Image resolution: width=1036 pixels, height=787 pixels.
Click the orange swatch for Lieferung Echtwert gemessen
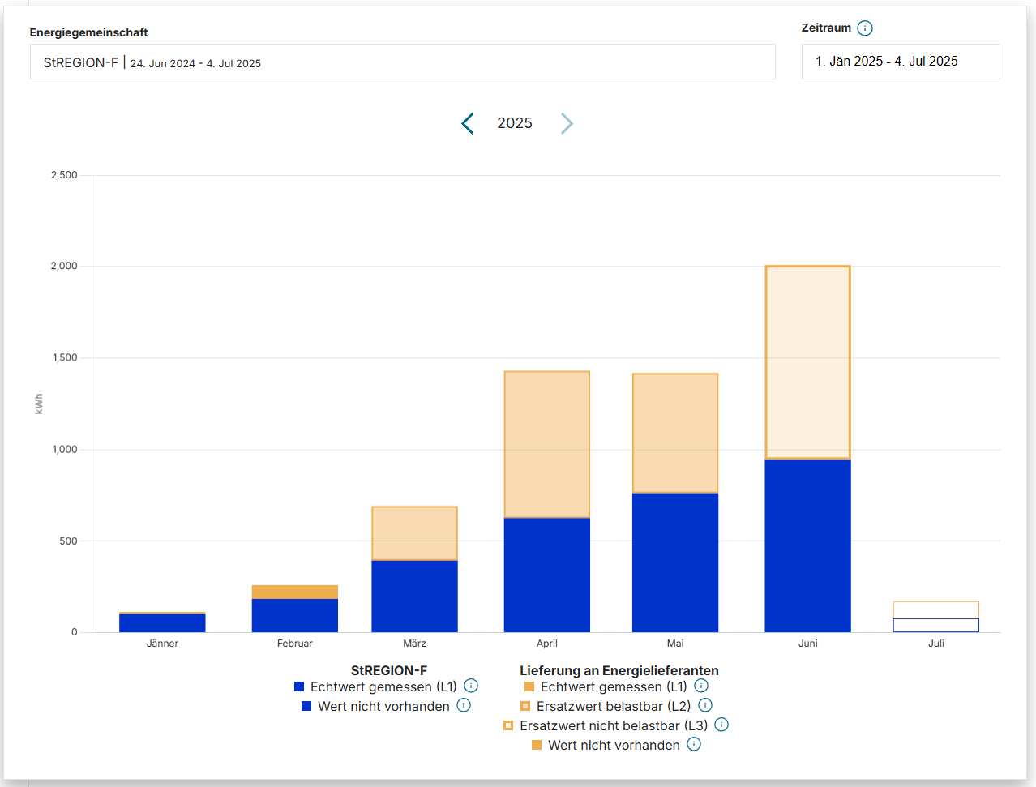click(529, 686)
